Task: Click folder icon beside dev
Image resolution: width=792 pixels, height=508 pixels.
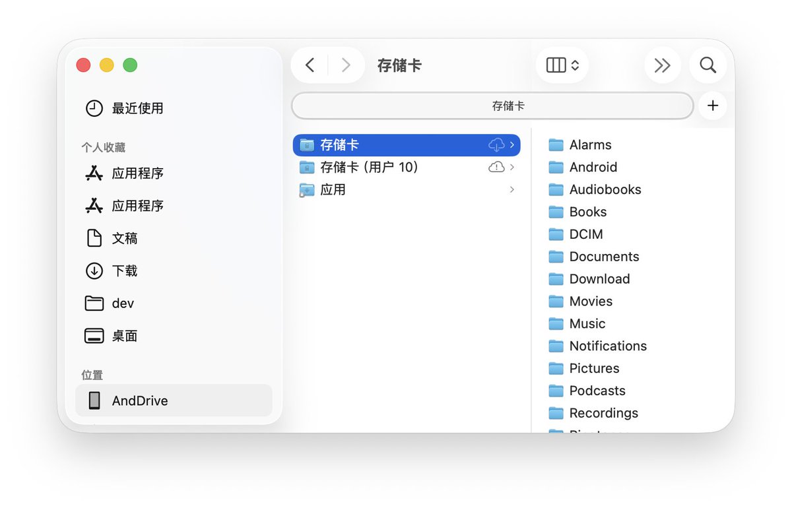Action: pyautogui.click(x=94, y=303)
